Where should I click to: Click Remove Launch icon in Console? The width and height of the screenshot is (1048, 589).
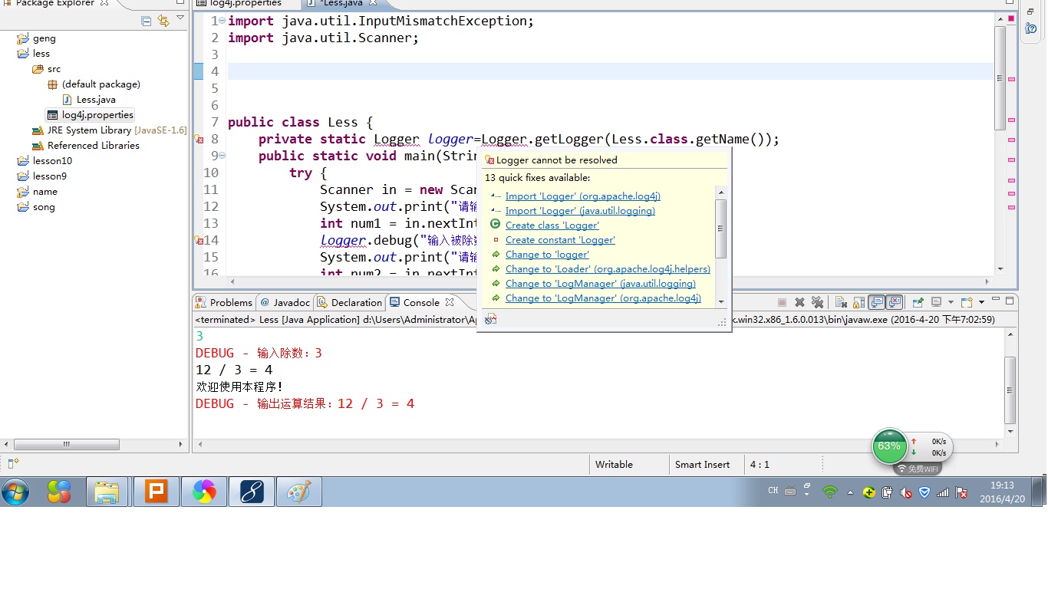click(799, 302)
